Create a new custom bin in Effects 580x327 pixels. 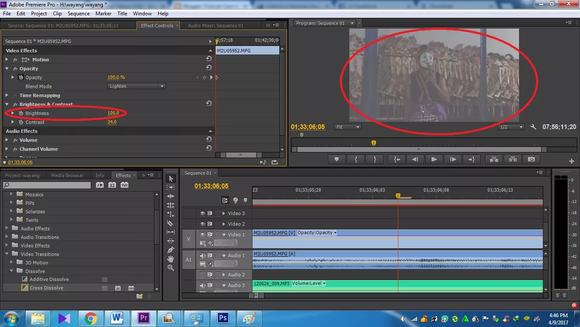(x=139, y=296)
